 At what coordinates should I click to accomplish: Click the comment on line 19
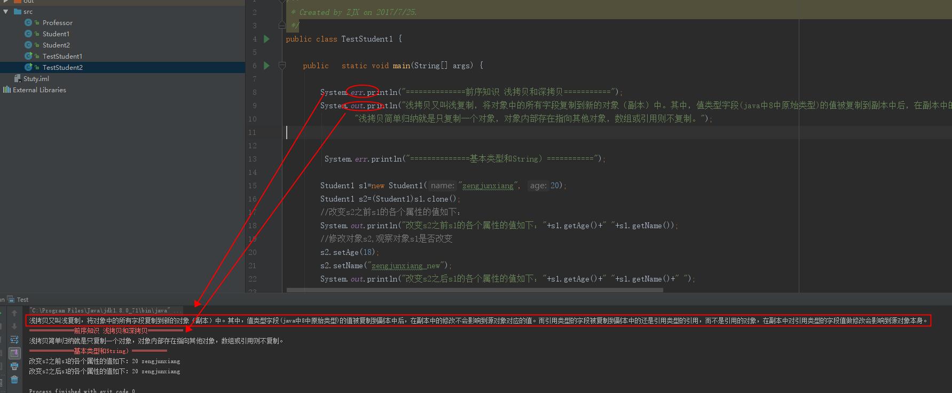tap(387, 239)
